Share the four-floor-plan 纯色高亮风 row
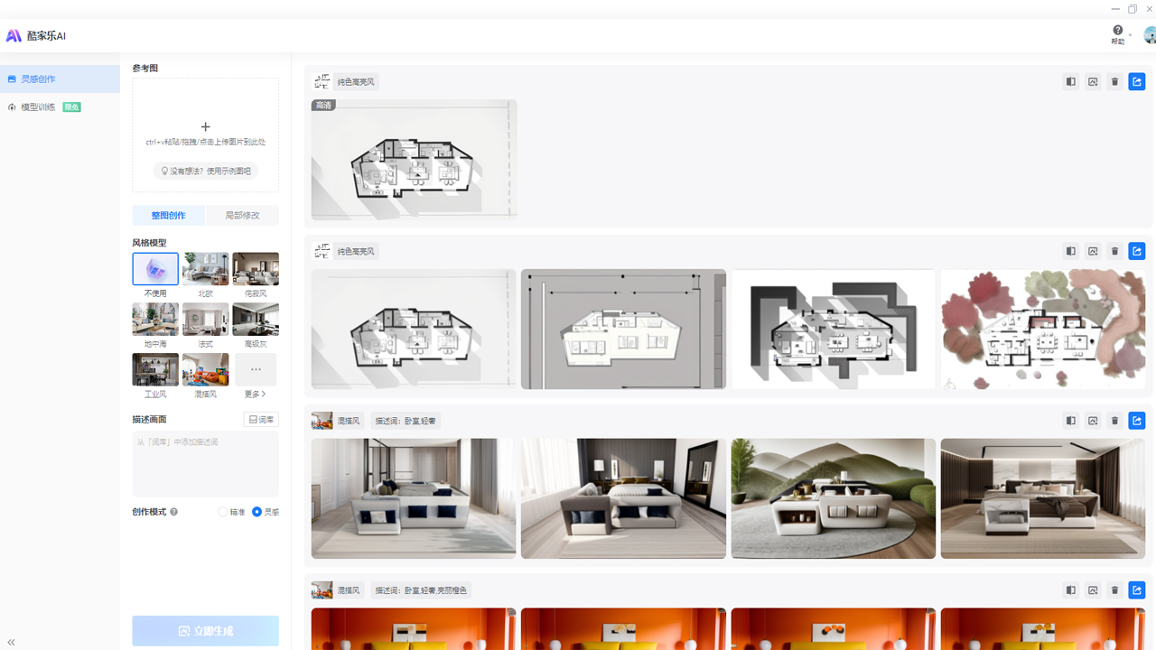Viewport: 1156px width, 650px height. point(1137,252)
